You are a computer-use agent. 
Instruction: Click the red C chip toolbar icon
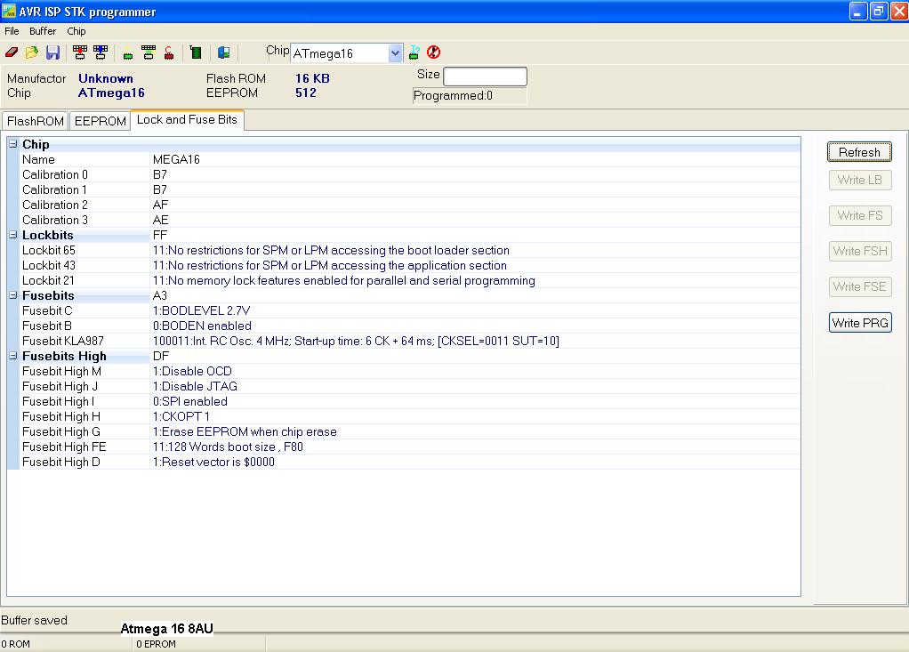[x=168, y=53]
